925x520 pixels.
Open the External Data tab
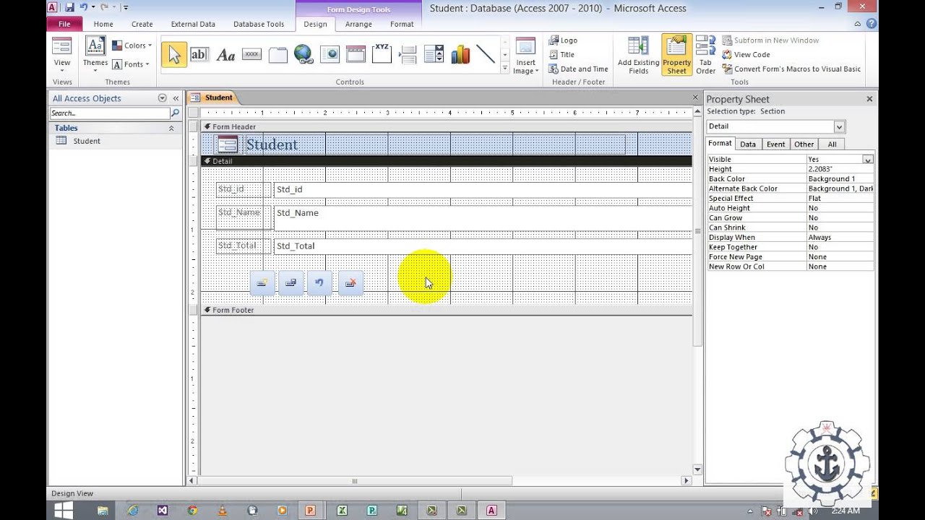(x=193, y=24)
